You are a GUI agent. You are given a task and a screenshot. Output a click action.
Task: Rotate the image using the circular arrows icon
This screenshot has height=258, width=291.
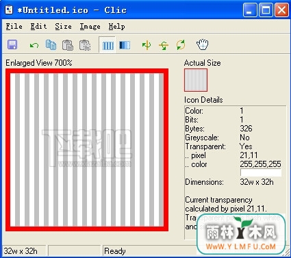tap(181, 44)
